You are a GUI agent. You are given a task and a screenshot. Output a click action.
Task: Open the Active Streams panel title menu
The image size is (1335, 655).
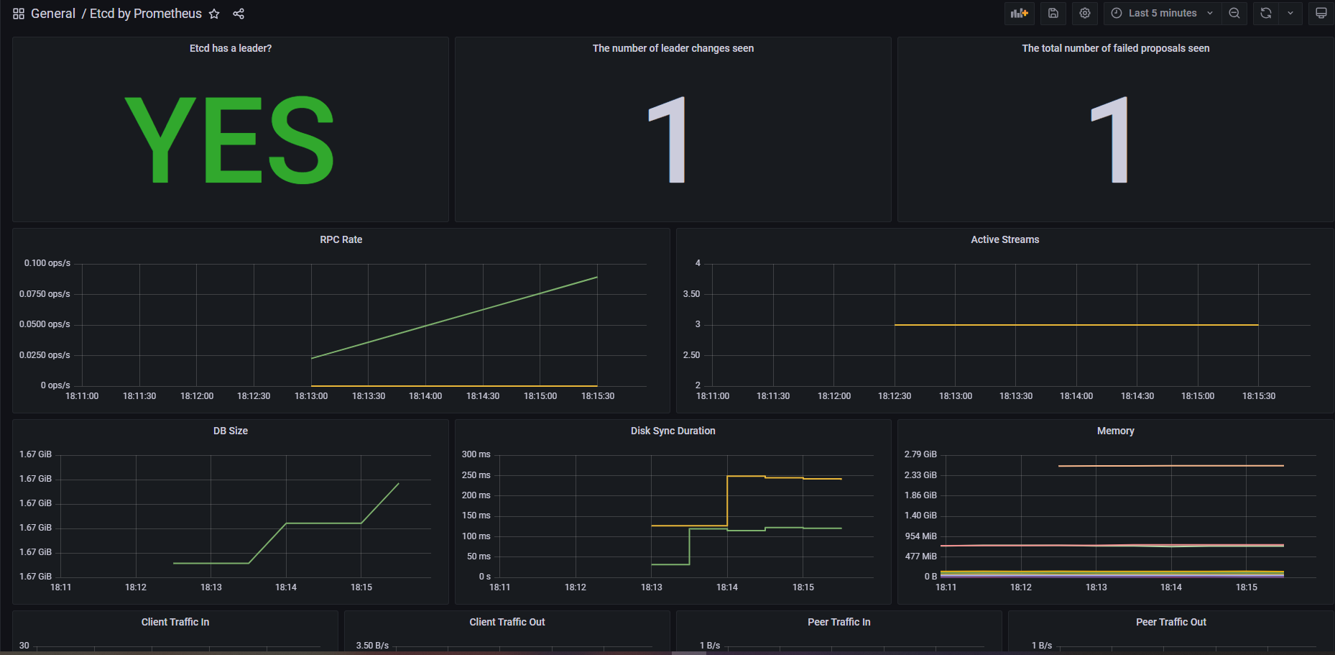(x=1005, y=239)
